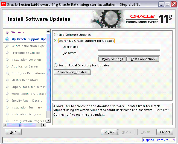Viewport: 178px width, 144px height.
Task: Click Master Repository step
Action: (25, 80)
